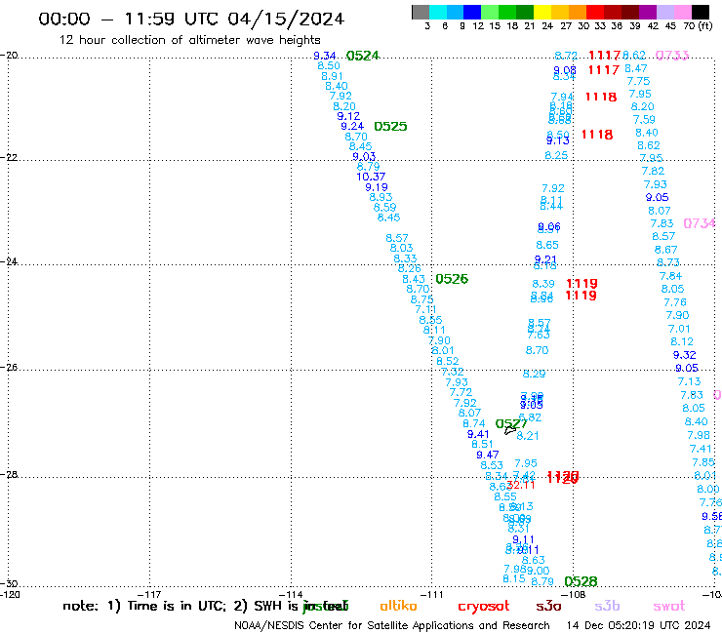The image size is (722, 634).
Task: Click wave height value "7.11"
Action: [425, 309]
